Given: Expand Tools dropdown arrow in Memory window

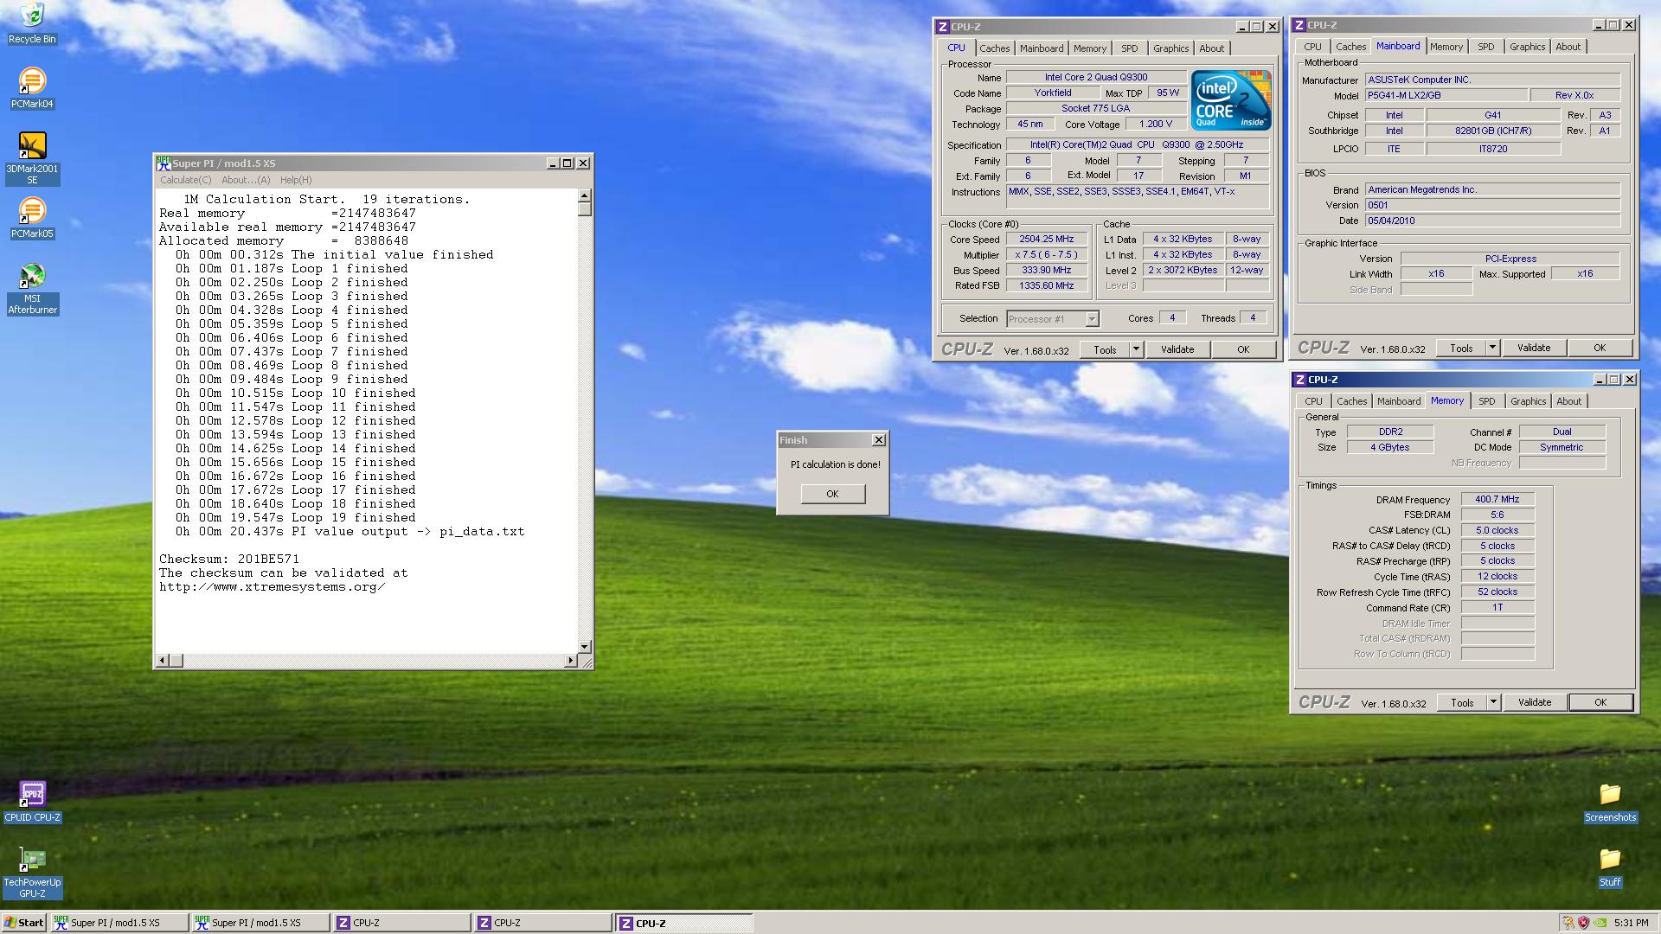Looking at the screenshot, I should tap(1493, 702).
